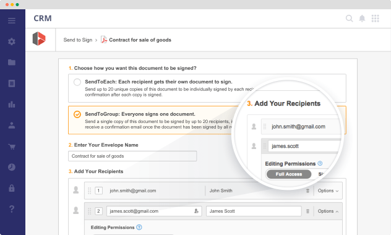Collapse Options for James Scott recipient
This screenshot has width=391, height=235.
tap(328, 211)
